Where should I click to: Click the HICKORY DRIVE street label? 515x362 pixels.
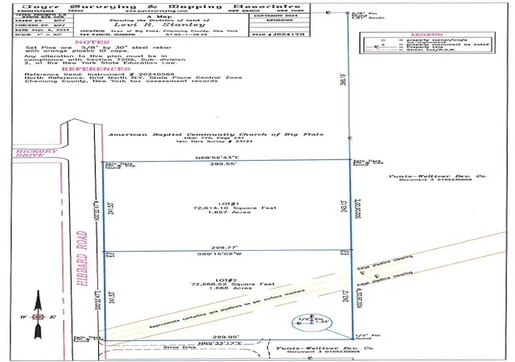pyautogui.click(x=36, y=153)
